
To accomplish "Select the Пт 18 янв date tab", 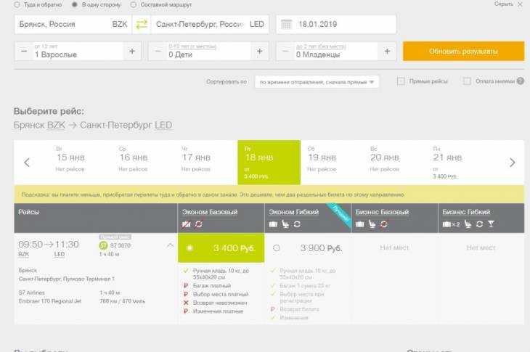I will (x=258, y=163).
